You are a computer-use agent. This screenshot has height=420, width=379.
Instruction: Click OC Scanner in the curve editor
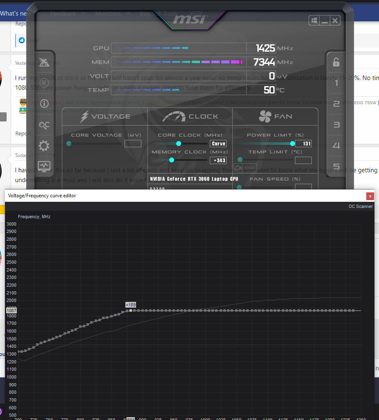[361, 206]
